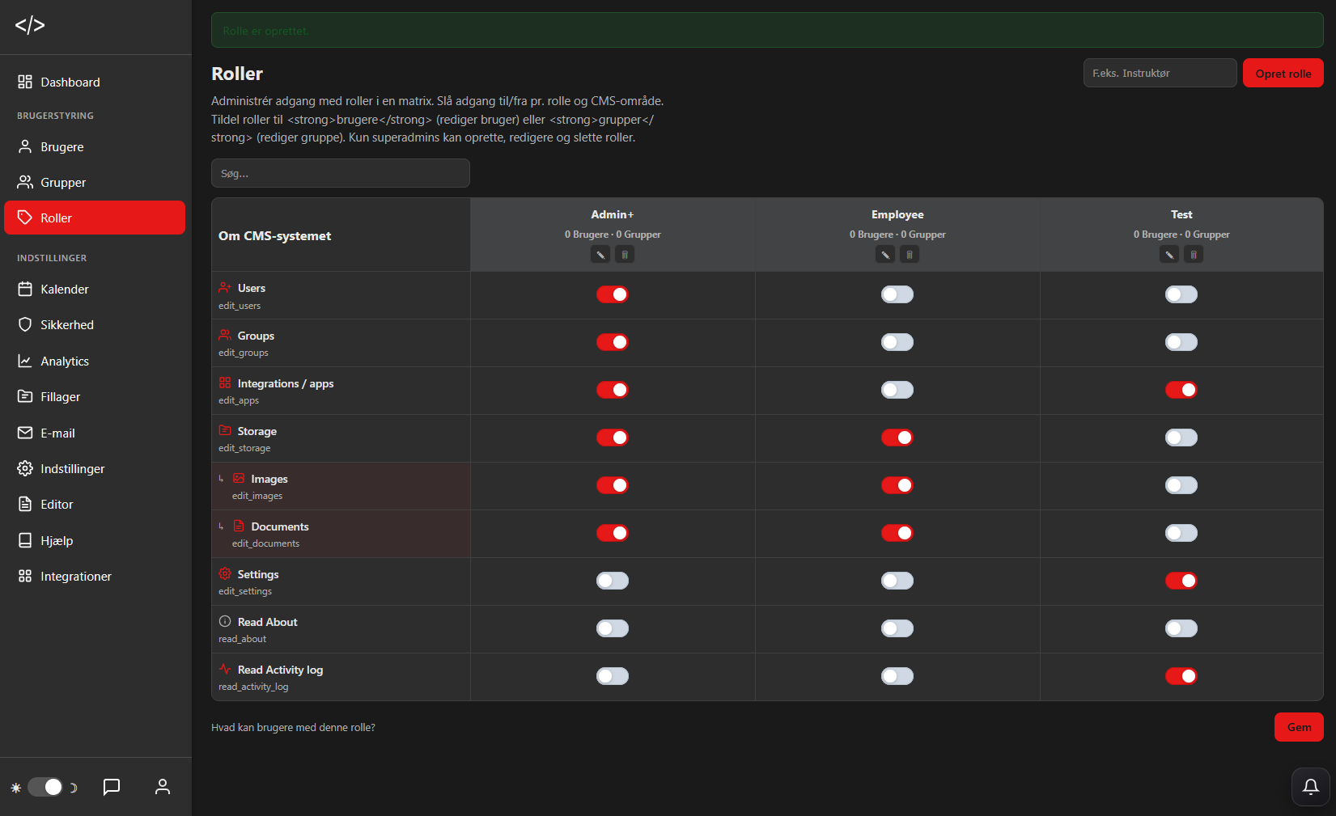Click the delete trash icon for Employee role
This screenshot has width=1336, height=816.
pos(910,255)
